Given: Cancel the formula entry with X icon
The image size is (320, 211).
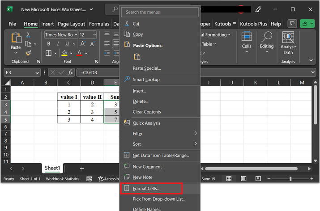Looking at the screenshot, I should tap(53, 72).
